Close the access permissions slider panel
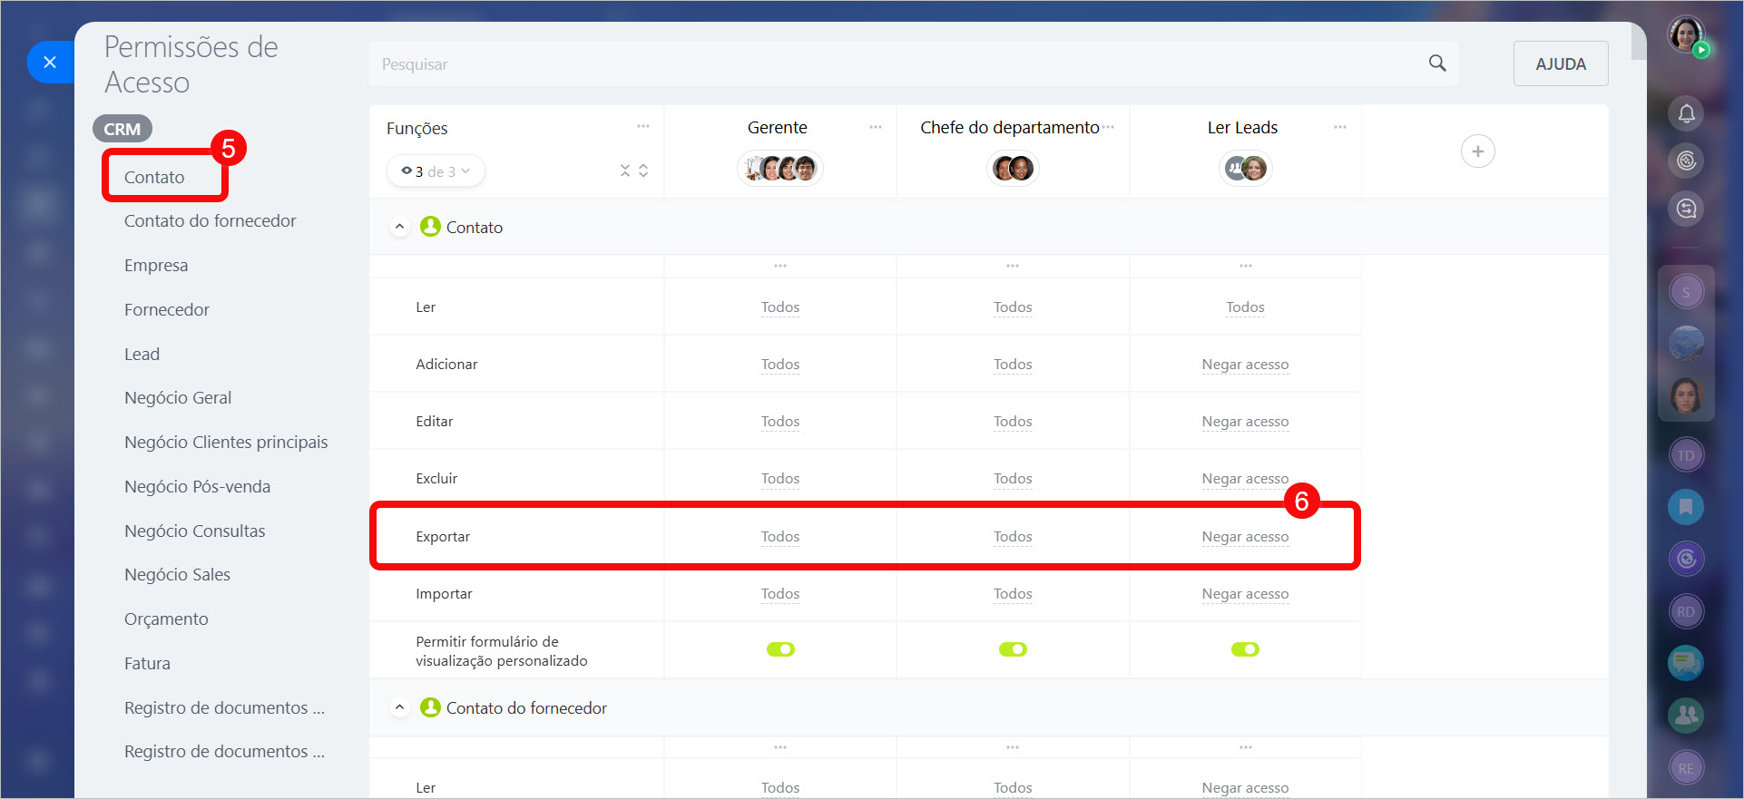 (x=50, y=62)
